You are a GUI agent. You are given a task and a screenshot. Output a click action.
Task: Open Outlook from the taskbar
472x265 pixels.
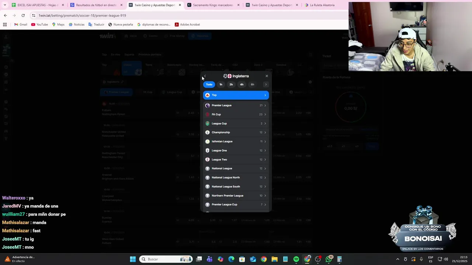[253, 259]
